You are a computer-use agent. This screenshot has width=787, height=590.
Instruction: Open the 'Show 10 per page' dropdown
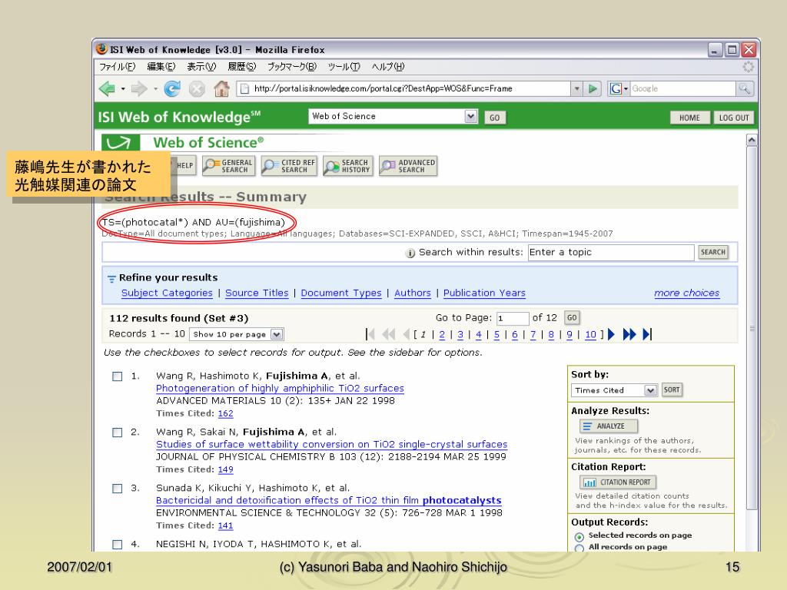click(x=277, y=335)
